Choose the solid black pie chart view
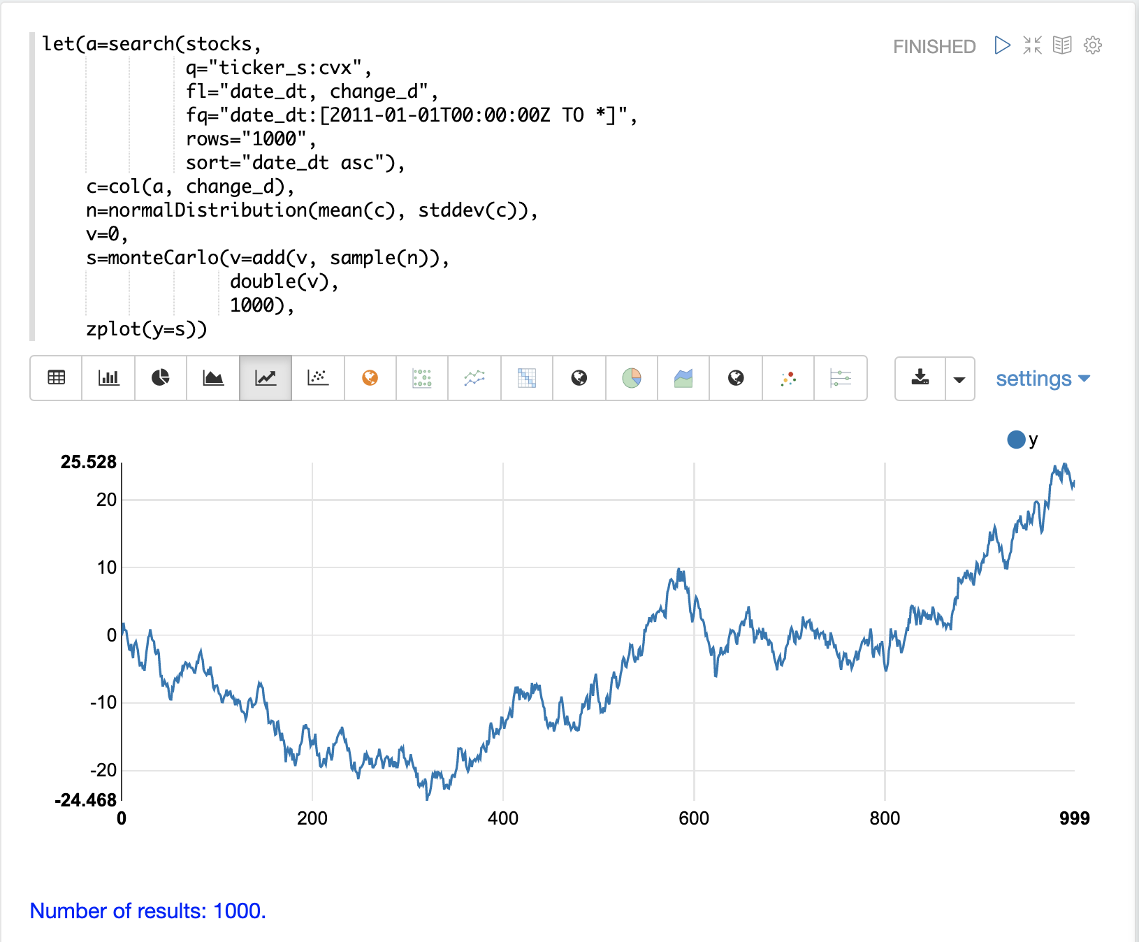1139x942 pixels. coord(161,378)
